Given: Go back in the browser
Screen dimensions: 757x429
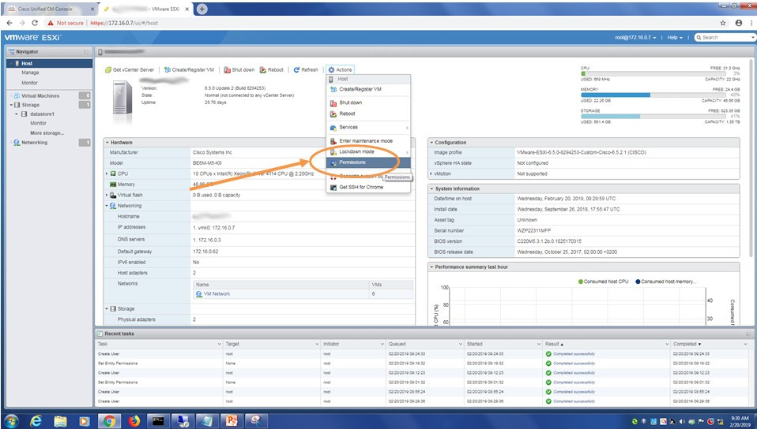Looking at the screenshot, I should (9, 23).
